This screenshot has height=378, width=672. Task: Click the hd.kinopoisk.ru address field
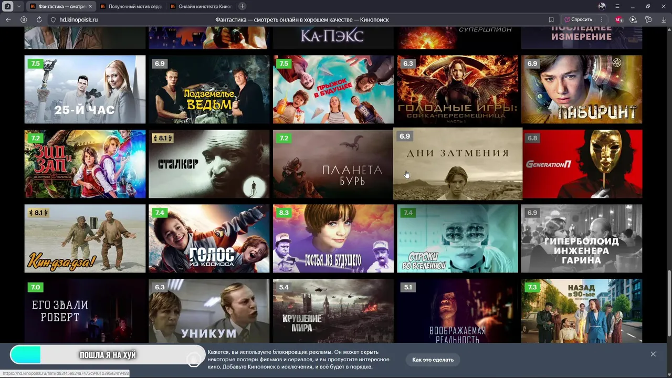[x=79, y=19]
